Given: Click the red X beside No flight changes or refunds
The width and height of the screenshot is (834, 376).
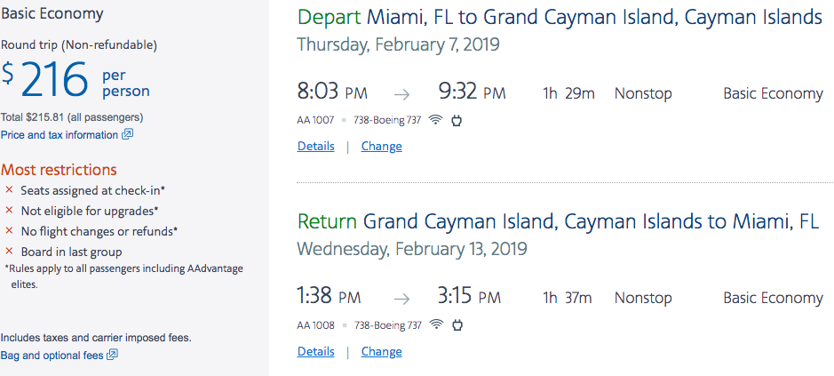Looking at the screenshot, I should pyautogui.click(x=9, y=231).
